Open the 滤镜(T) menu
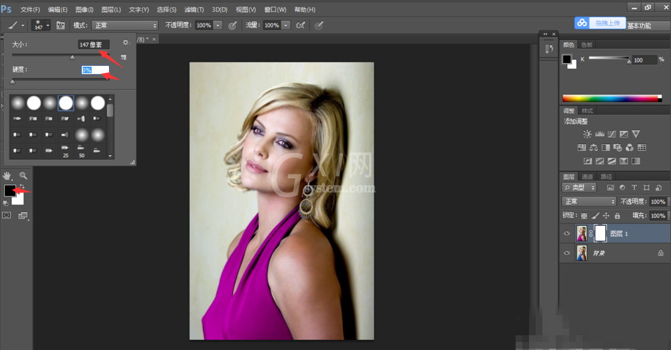 point(194,9)
